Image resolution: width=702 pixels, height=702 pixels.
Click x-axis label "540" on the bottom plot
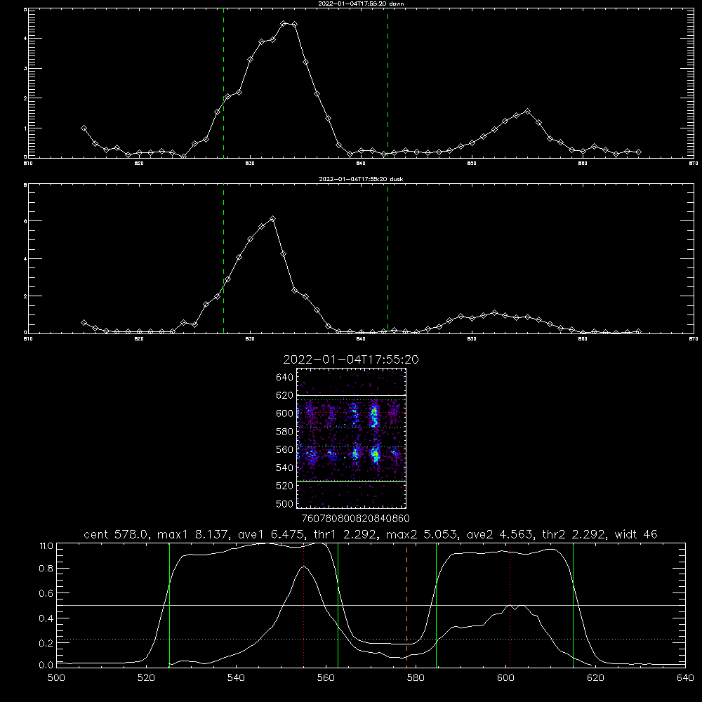coord(236,678)
